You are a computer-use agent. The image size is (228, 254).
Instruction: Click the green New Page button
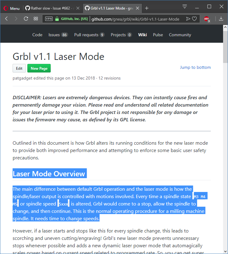[39, 68]
